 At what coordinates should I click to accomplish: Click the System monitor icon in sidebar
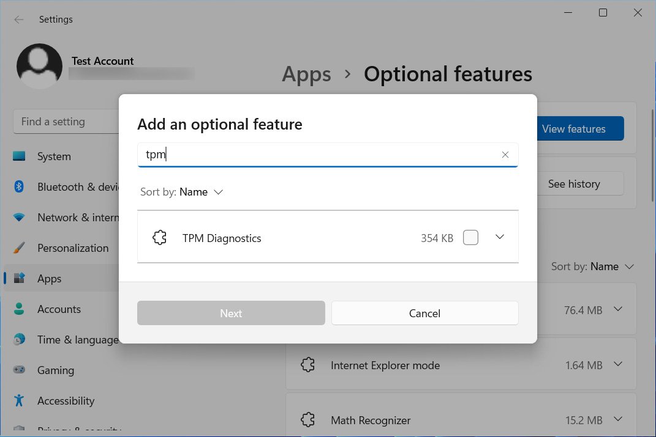(19, 156)
